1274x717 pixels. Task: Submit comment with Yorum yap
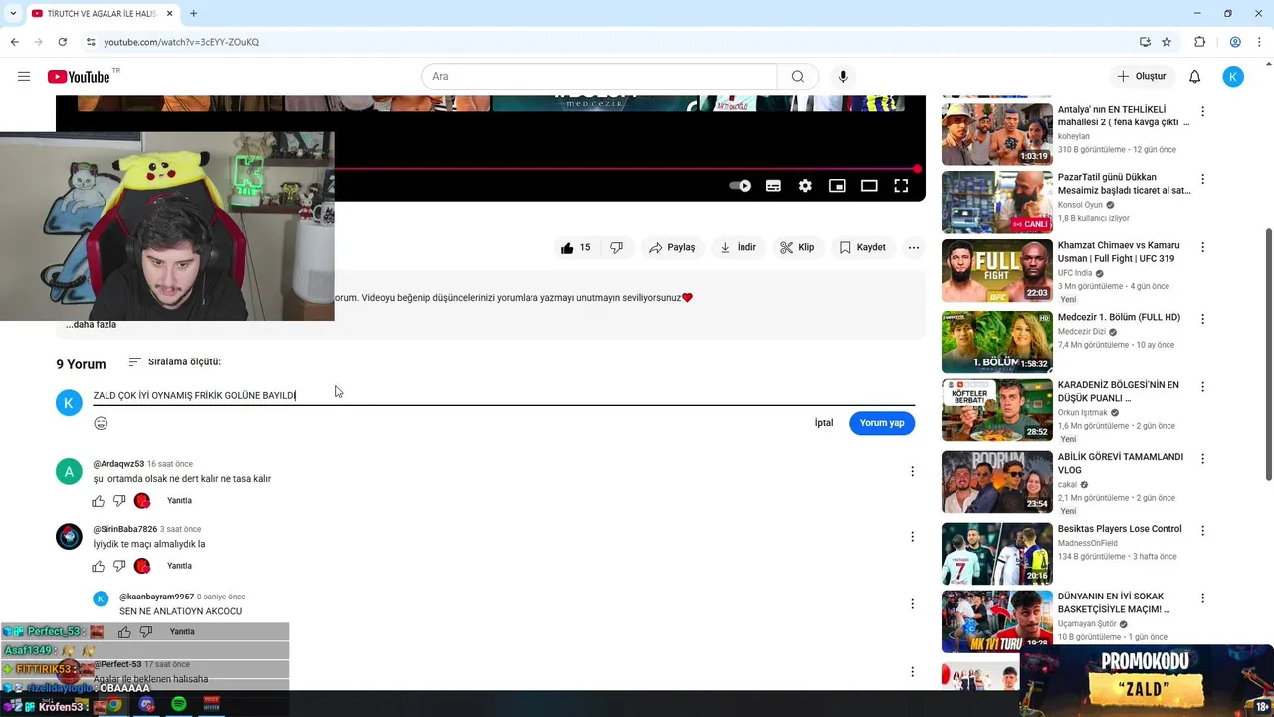[x=882, y=423]
